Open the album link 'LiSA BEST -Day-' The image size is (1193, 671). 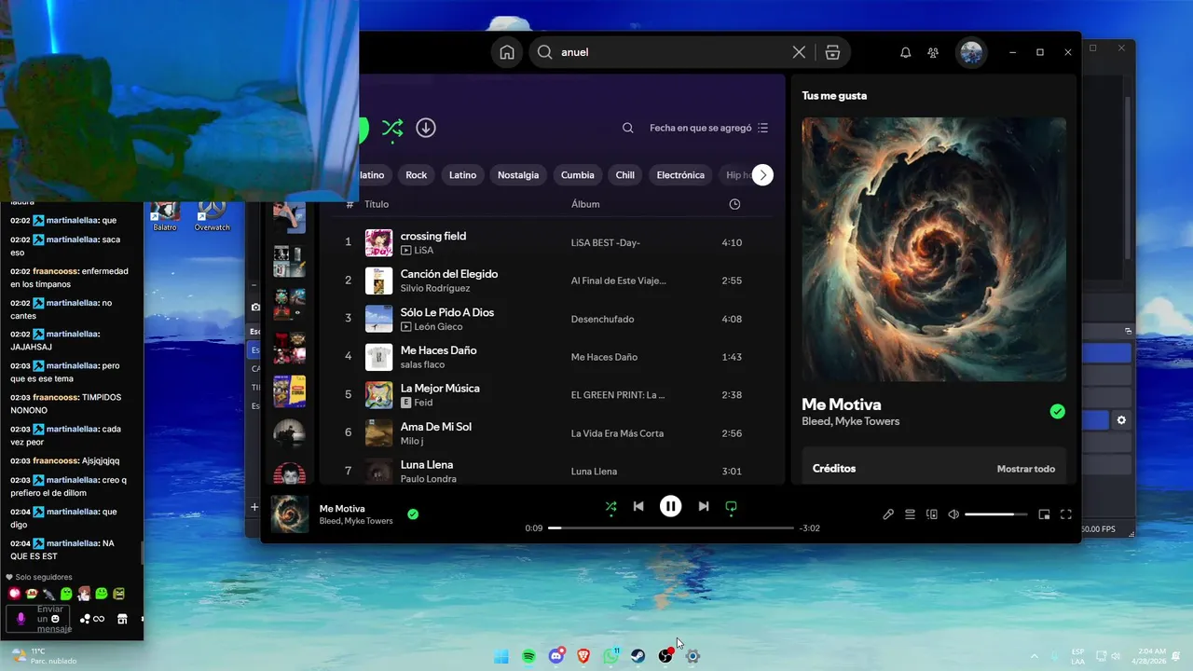click(606, 242)
